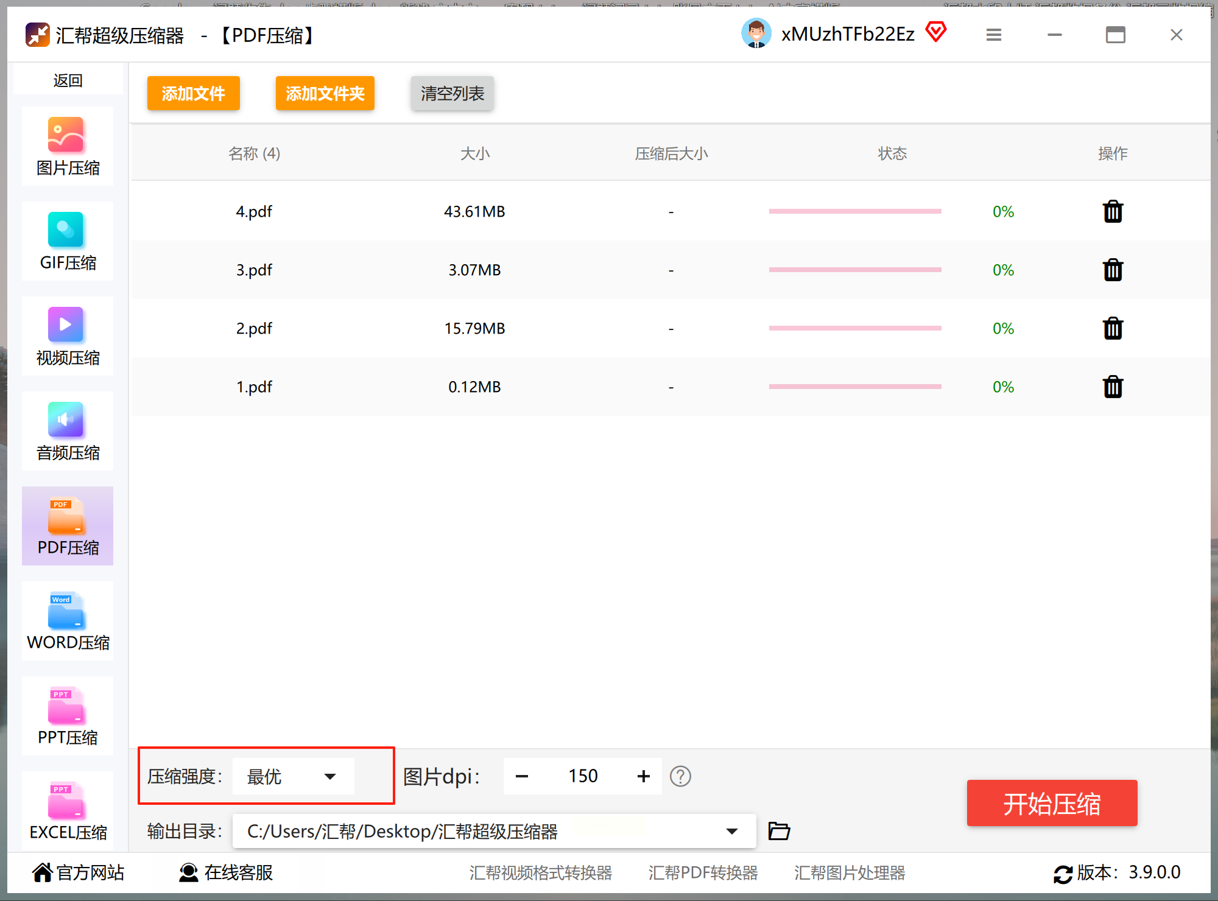
Task: Open the output directory path dropdown
Action: (x=732, y=832)
